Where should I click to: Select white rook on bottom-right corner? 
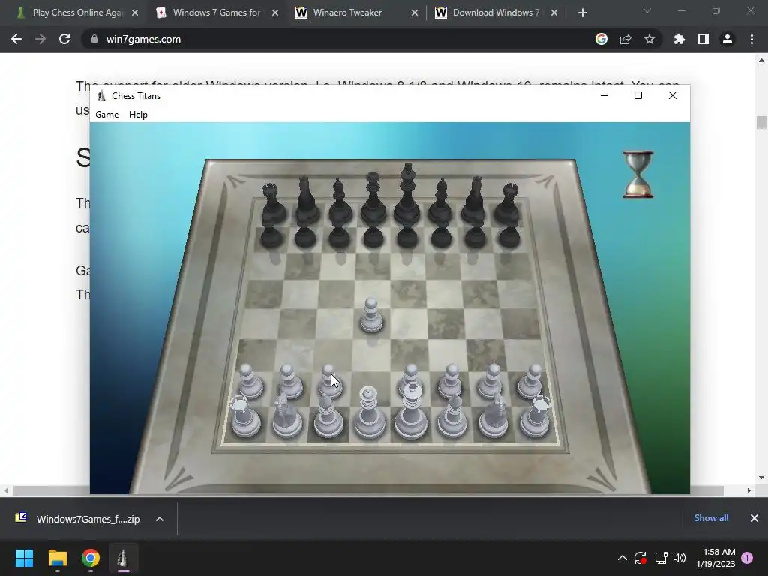coord(535,417)
